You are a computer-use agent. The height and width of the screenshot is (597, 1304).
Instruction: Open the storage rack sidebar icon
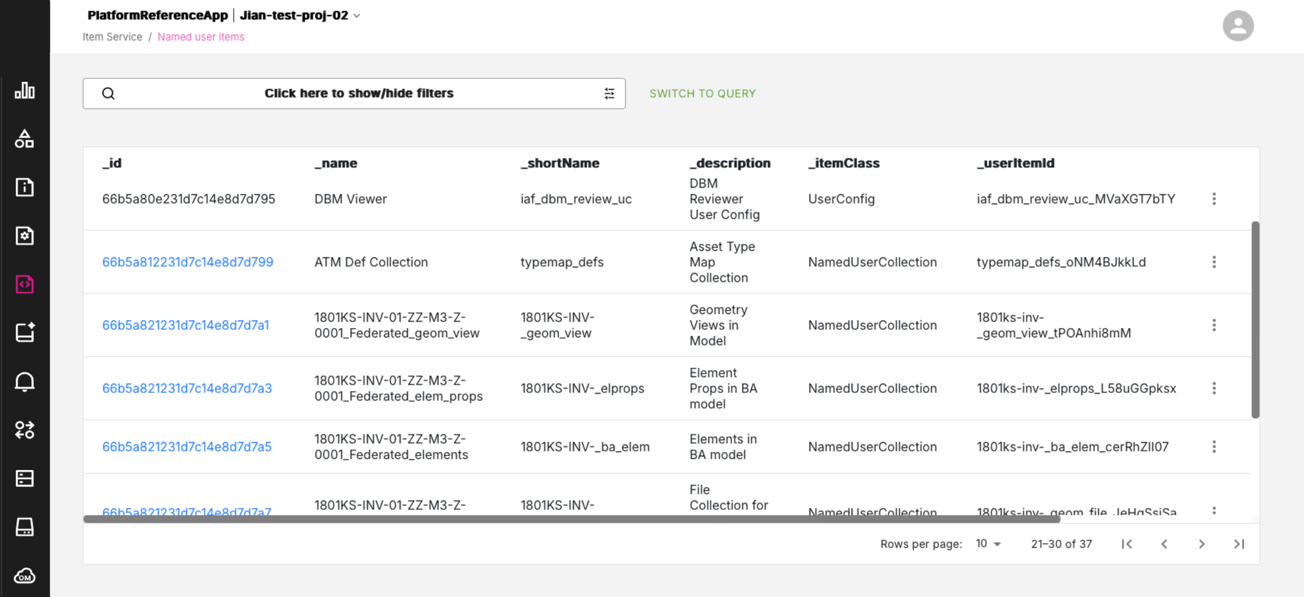click(x=25, y=478)
